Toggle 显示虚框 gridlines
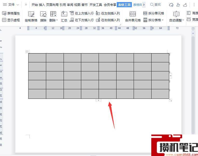Viewport: 198px width, 156px height. tap(11, 20)
